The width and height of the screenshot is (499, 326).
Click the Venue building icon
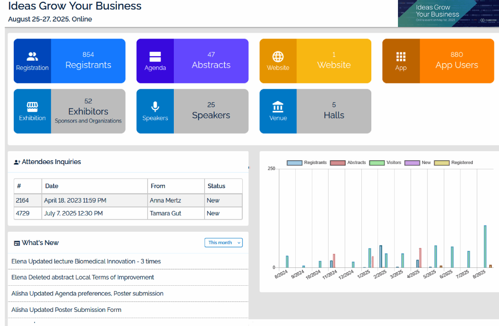click(278, 107)
